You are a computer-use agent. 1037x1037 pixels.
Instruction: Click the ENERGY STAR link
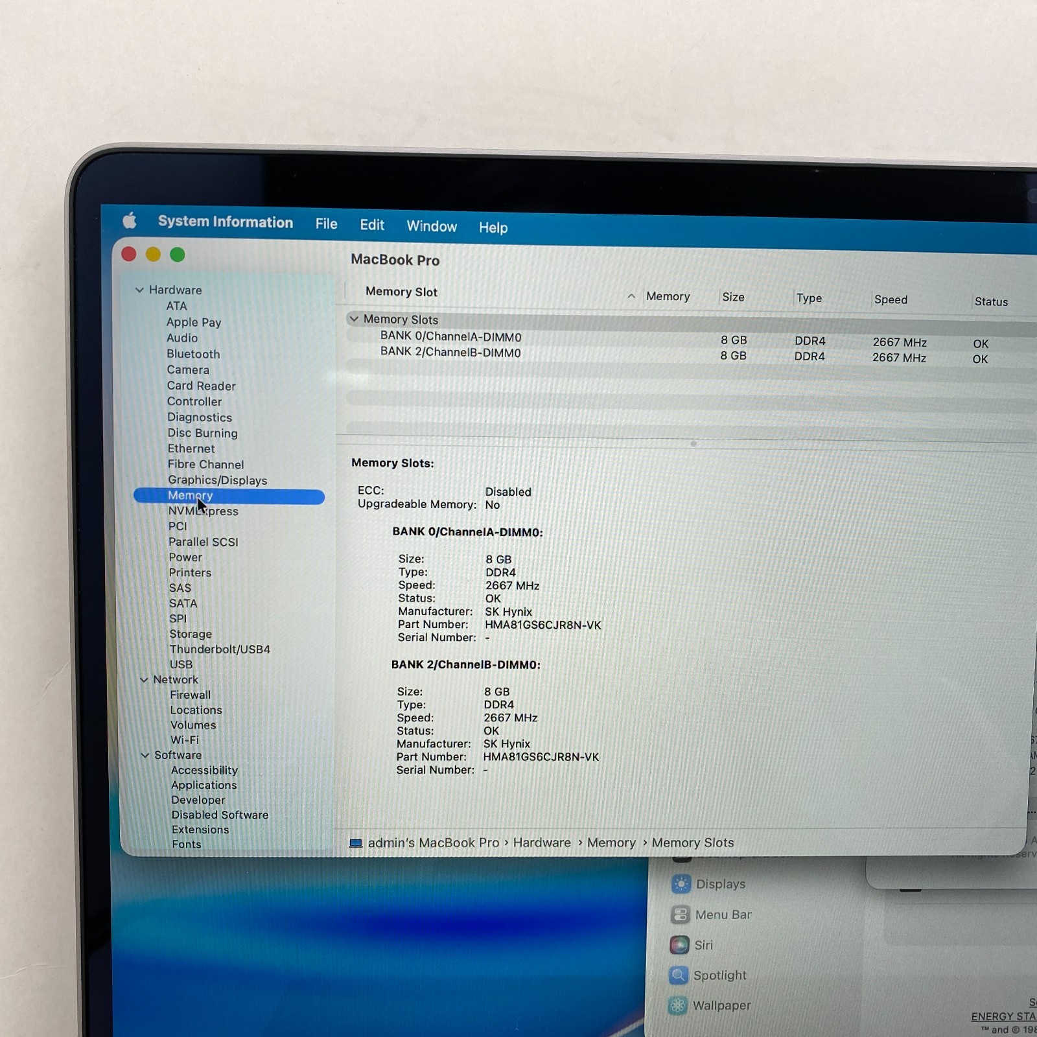click(1003, 1016)
